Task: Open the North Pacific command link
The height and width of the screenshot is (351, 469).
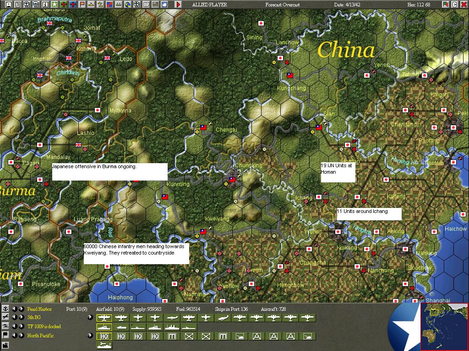Action: pyautogui.click(x=41, y=335)
